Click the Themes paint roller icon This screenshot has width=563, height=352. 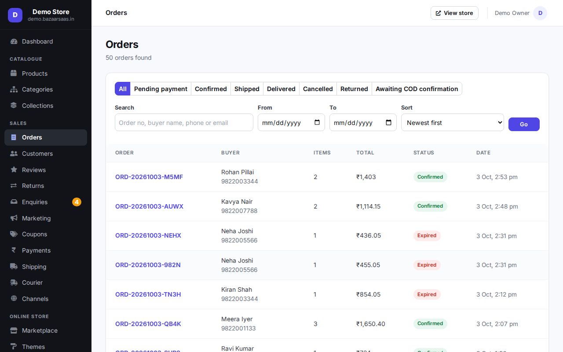[14, 347]
